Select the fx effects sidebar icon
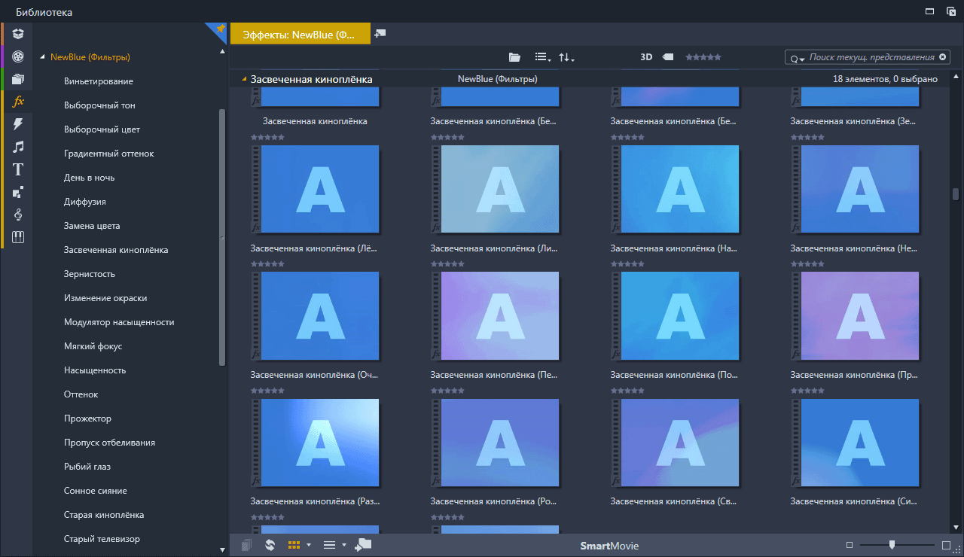This screenshot has width=964, height=557. [19, 102]
